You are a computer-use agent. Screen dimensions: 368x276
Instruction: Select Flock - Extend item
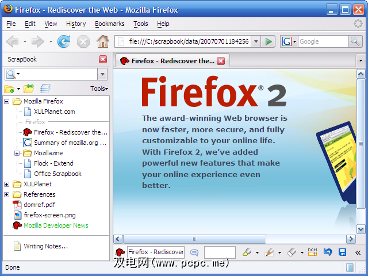tap(53, 163)
